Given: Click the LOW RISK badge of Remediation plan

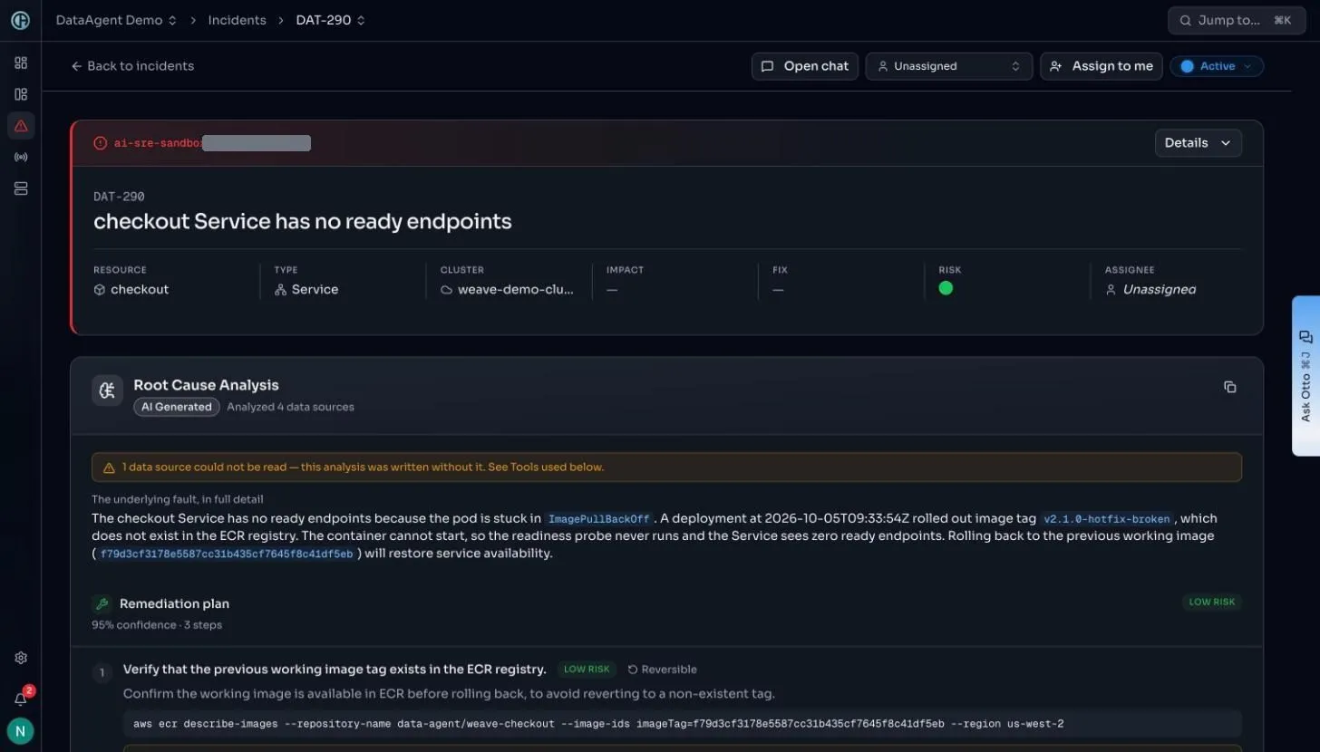Looking at the screenshot, I should (x=1212, y=602).
